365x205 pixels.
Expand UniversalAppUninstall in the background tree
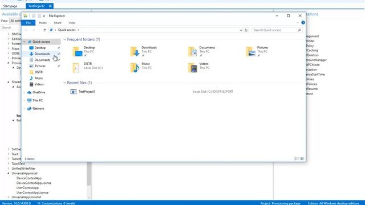click(x=9, y=197)
